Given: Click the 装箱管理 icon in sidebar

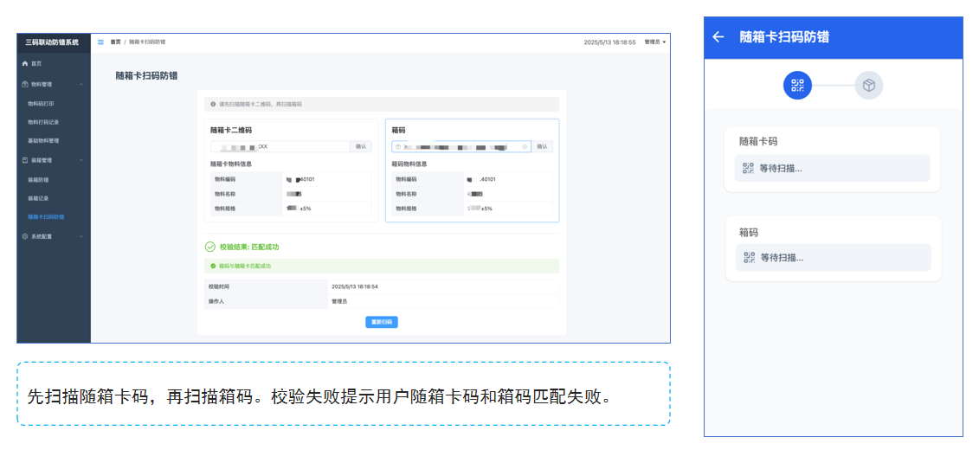Looking at the screenshot, I should coord(25,160).
